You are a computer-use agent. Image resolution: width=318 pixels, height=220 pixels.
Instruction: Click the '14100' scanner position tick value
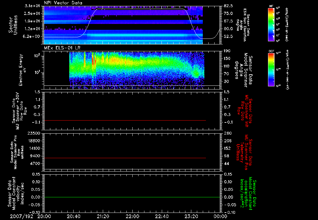[x=34, y=148]
